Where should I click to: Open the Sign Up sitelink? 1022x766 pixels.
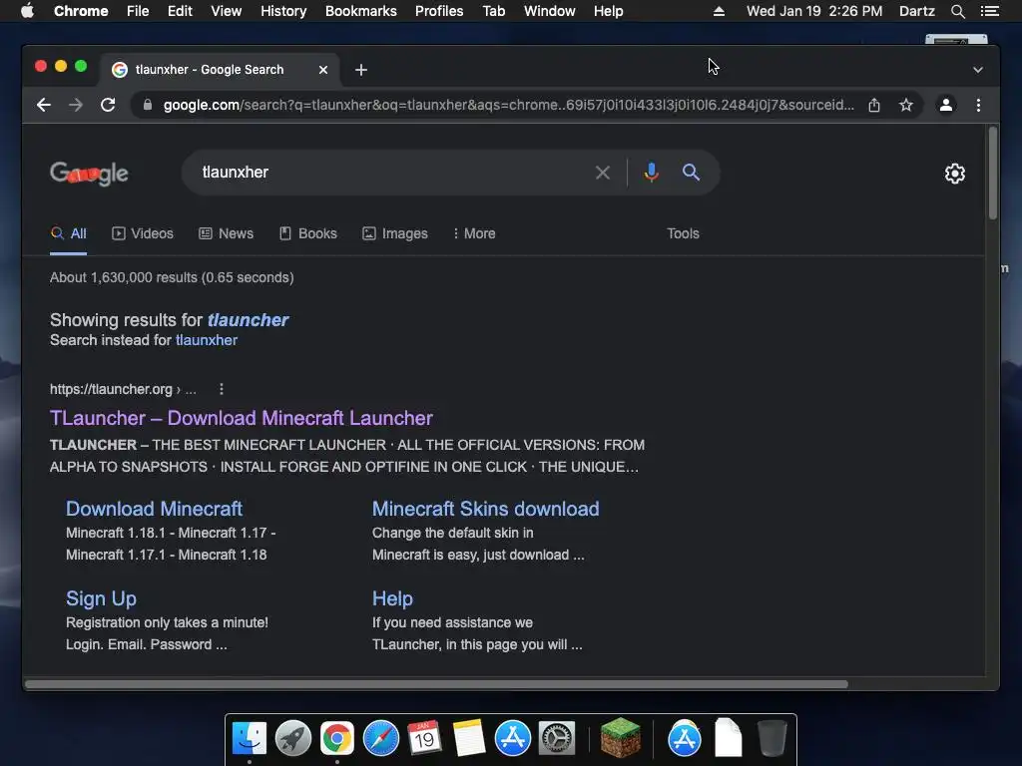click(101, 598)
